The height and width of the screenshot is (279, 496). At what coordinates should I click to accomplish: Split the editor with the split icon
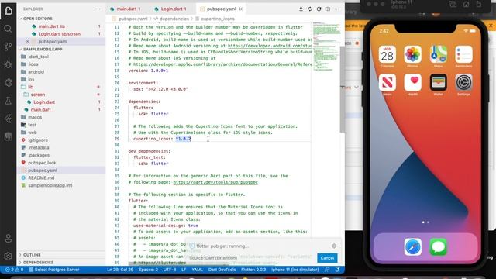point(328,9)
